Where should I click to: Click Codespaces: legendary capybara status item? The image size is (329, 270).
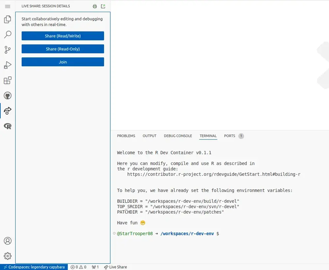(x=34, y=267)
